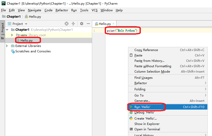Click the Paste clipboard icon in context menu

(131, 55)
